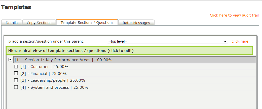Screen dimensions: 262x109
Task: Open the parent section dropdown
Action: point(167,41)
